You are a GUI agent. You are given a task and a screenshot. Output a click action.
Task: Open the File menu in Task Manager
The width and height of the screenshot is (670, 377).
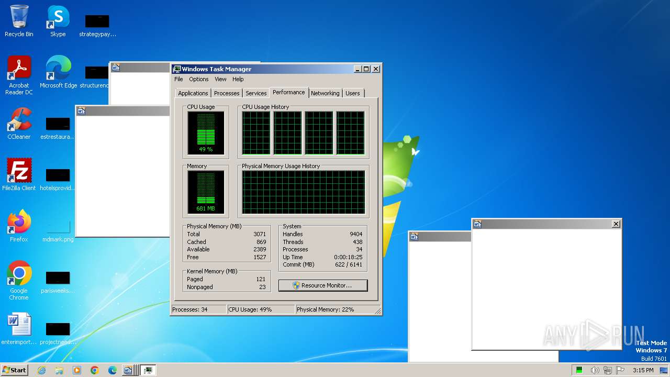click(178, 79)
